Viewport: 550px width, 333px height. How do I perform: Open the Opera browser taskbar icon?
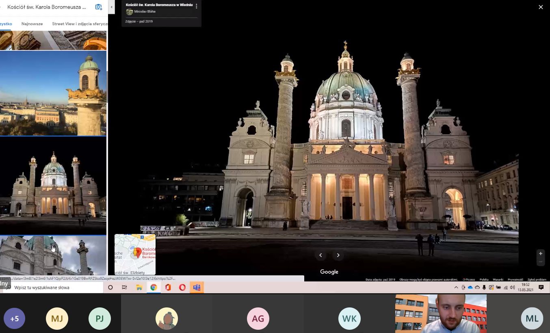coord(182,288)
